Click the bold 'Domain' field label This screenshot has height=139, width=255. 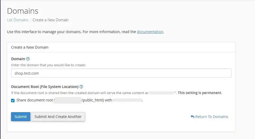18,59
